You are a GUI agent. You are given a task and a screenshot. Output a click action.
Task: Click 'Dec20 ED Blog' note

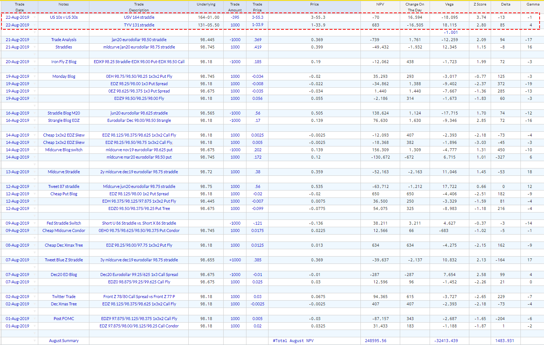coord(64,275)
